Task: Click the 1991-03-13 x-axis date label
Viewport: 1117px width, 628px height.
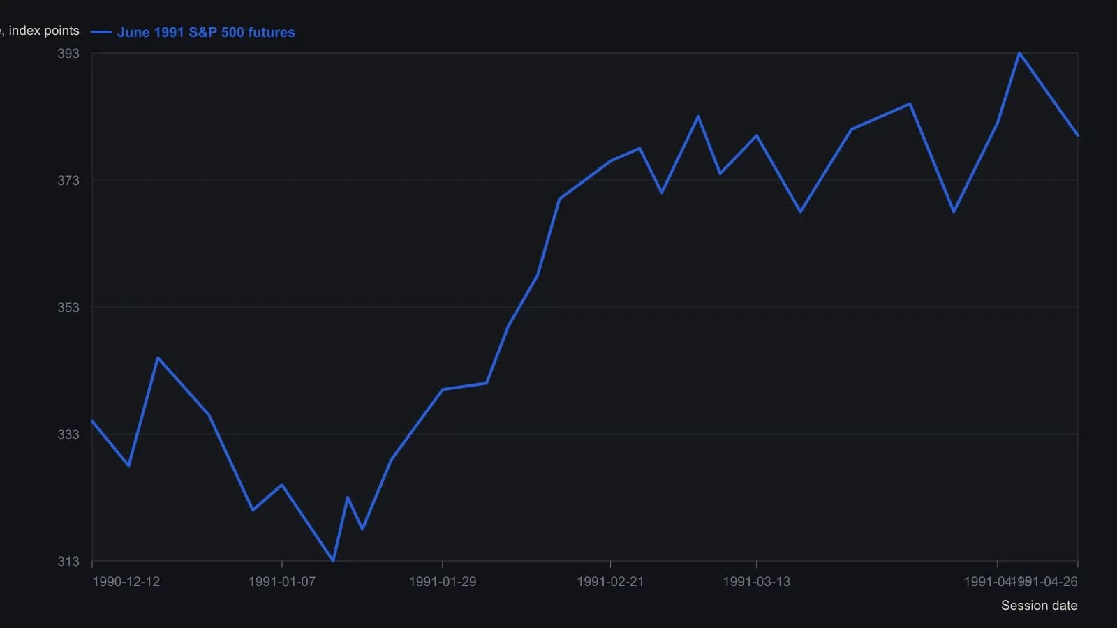Action: click(x=757, y=581)
